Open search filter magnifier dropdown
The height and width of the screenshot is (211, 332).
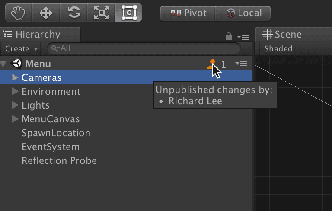click(55, 48)
